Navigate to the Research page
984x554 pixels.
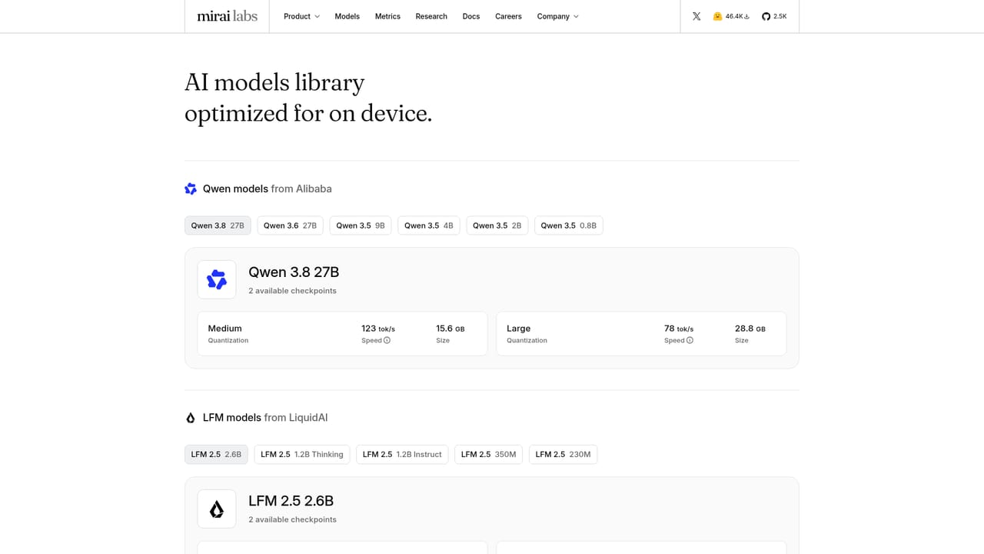(x=431, y=16)
